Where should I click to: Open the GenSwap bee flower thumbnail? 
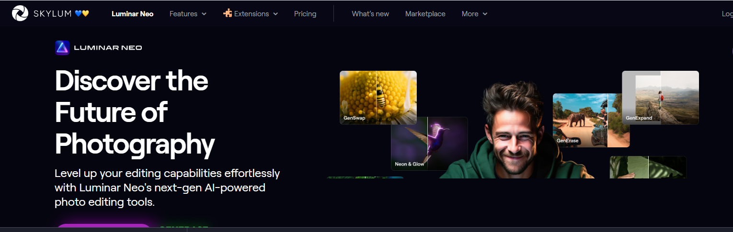coord(378,98)
